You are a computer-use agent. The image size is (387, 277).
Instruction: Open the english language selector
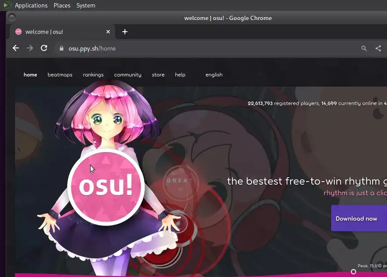[x=214, y=75]
